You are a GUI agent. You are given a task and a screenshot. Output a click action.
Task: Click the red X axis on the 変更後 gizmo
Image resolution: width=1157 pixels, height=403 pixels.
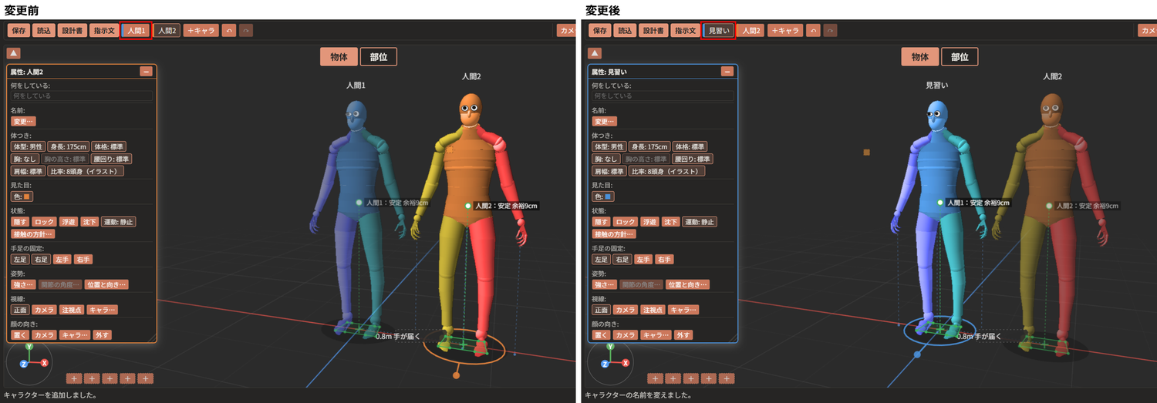[626, 362]
